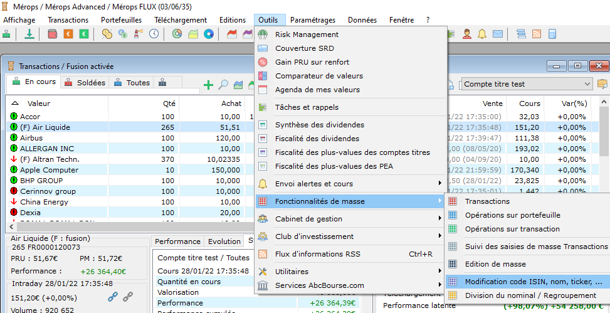The image size is (610, 313).
Task: Switch to the Toutes tab
Action: [x=132, y=83]
